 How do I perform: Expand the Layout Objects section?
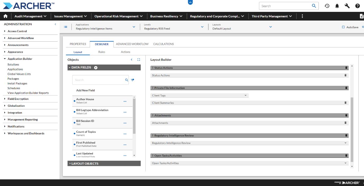tap(70, 164)
